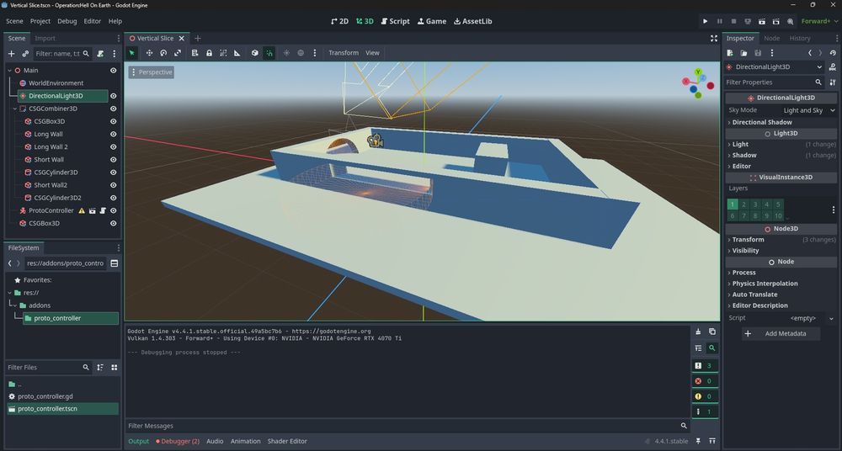Click the ruler measuring tool icon
The image size is (842, 451).
click(237, 53)
